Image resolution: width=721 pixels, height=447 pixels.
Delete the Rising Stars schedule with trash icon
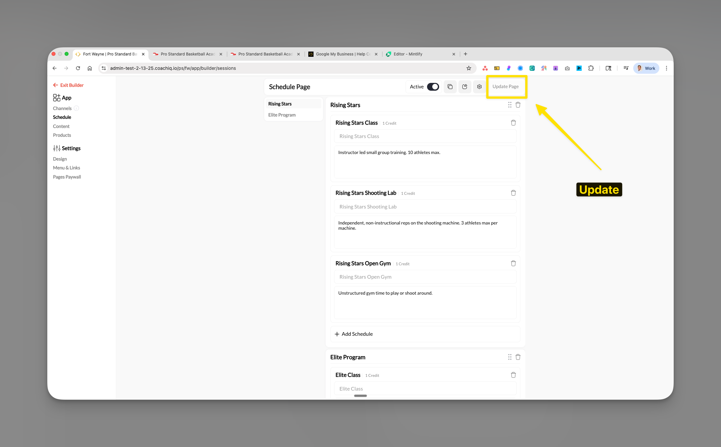pyautogui.click(x=518, y=105)
